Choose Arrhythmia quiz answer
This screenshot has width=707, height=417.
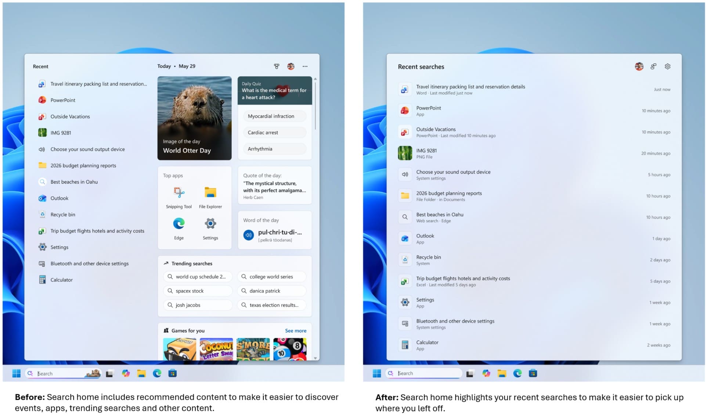(275, 149)
